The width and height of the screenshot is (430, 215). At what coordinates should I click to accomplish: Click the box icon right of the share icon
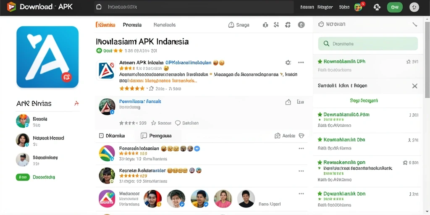[300, 102]
